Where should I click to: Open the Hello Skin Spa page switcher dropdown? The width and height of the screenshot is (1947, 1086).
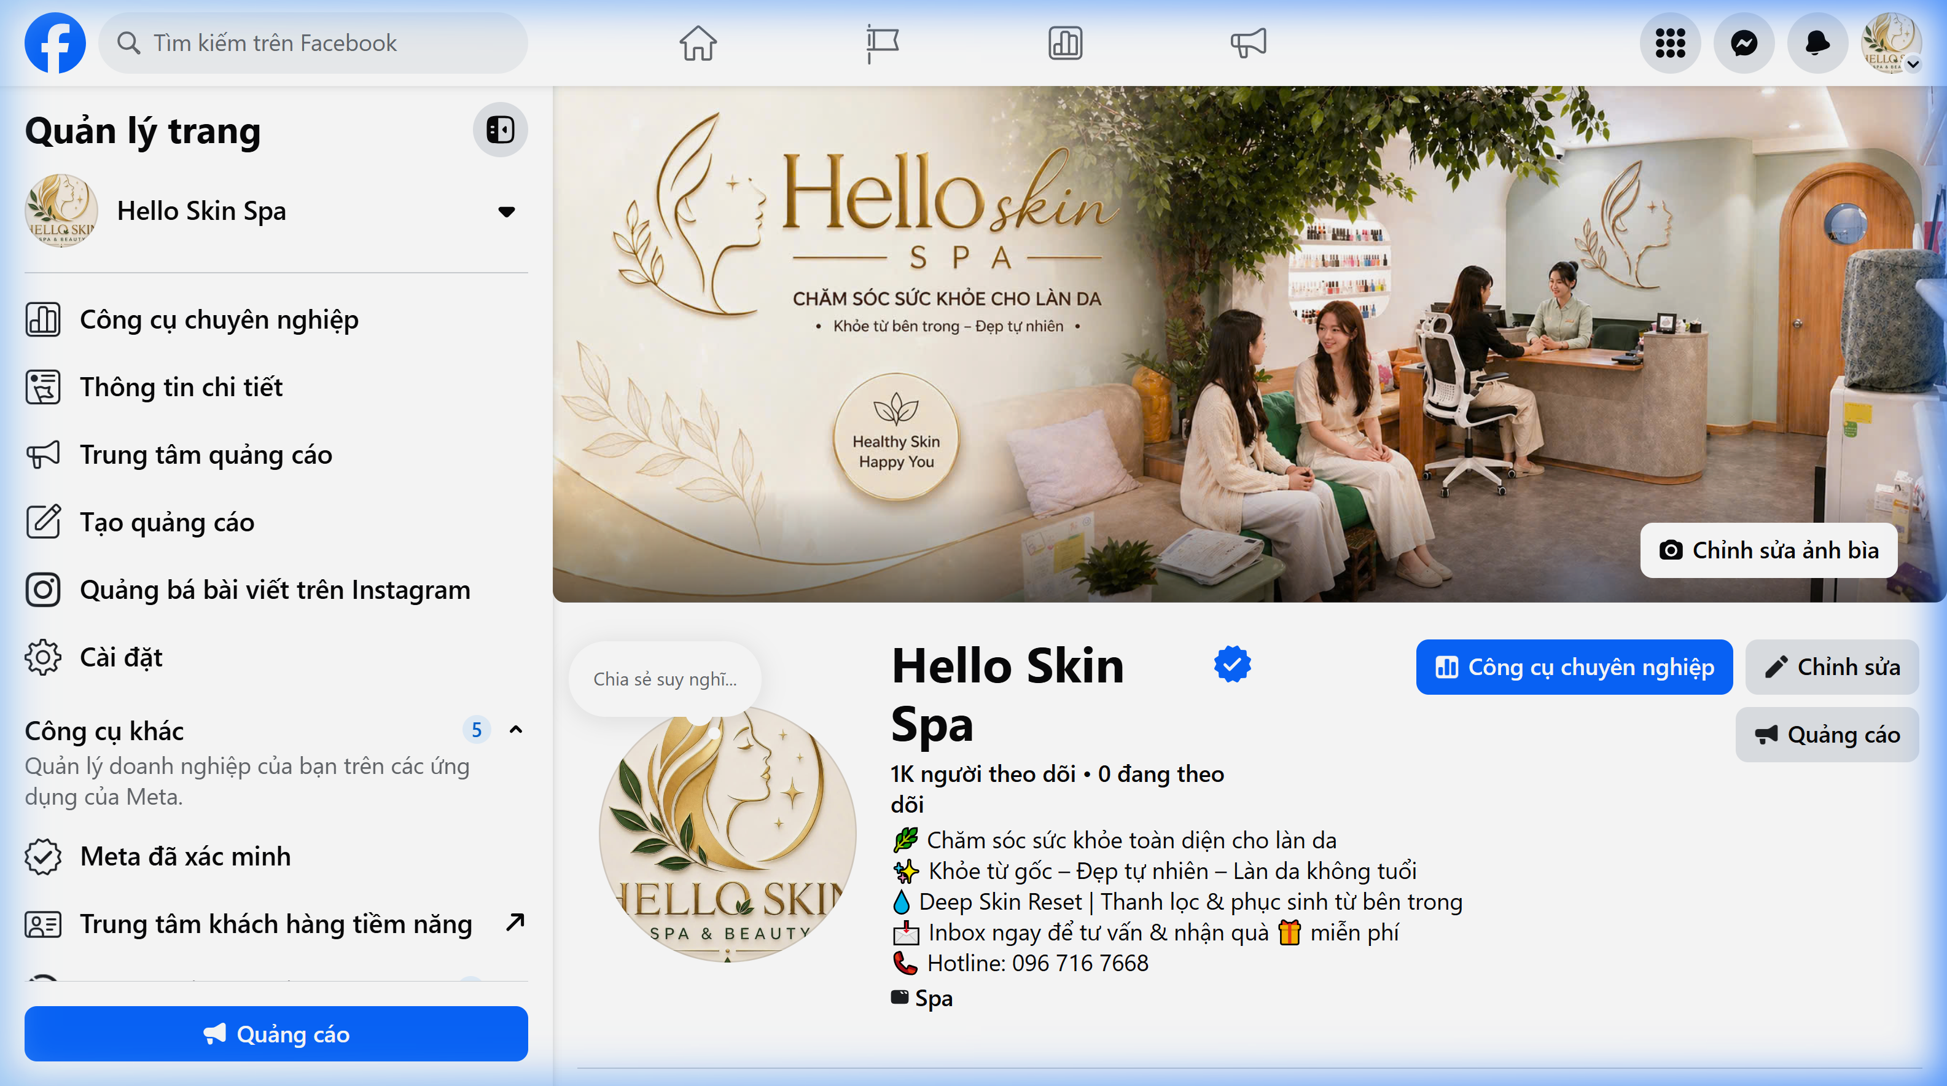coord(506,211)
